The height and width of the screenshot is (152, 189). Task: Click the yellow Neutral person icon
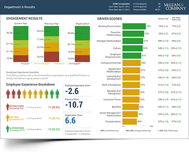coord(8,118)
